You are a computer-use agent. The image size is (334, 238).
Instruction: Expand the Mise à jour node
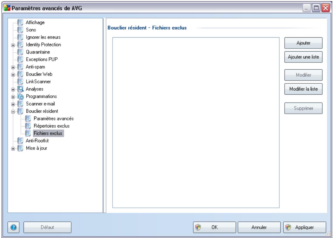coord(13,148)
